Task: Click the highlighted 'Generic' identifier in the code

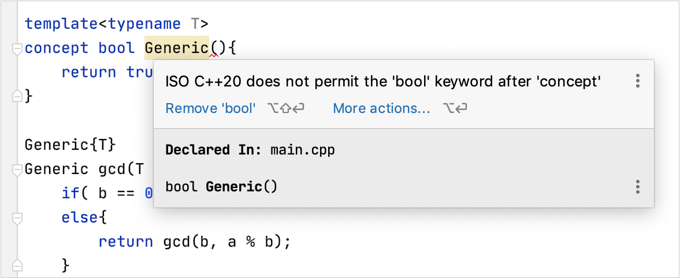Action: (x=176, y=48)
